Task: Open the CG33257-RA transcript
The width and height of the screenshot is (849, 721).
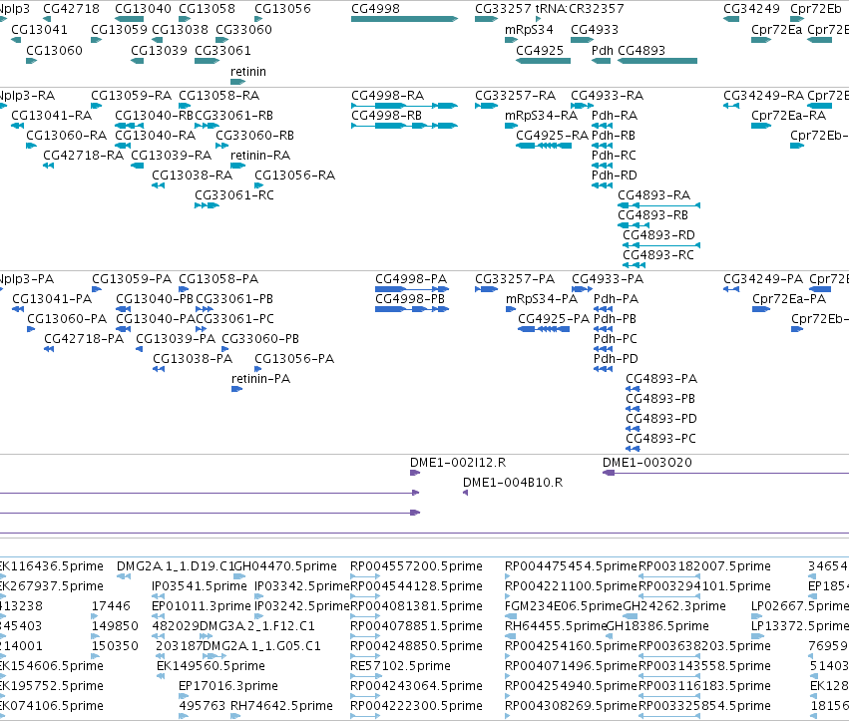Action: (486, 106)
